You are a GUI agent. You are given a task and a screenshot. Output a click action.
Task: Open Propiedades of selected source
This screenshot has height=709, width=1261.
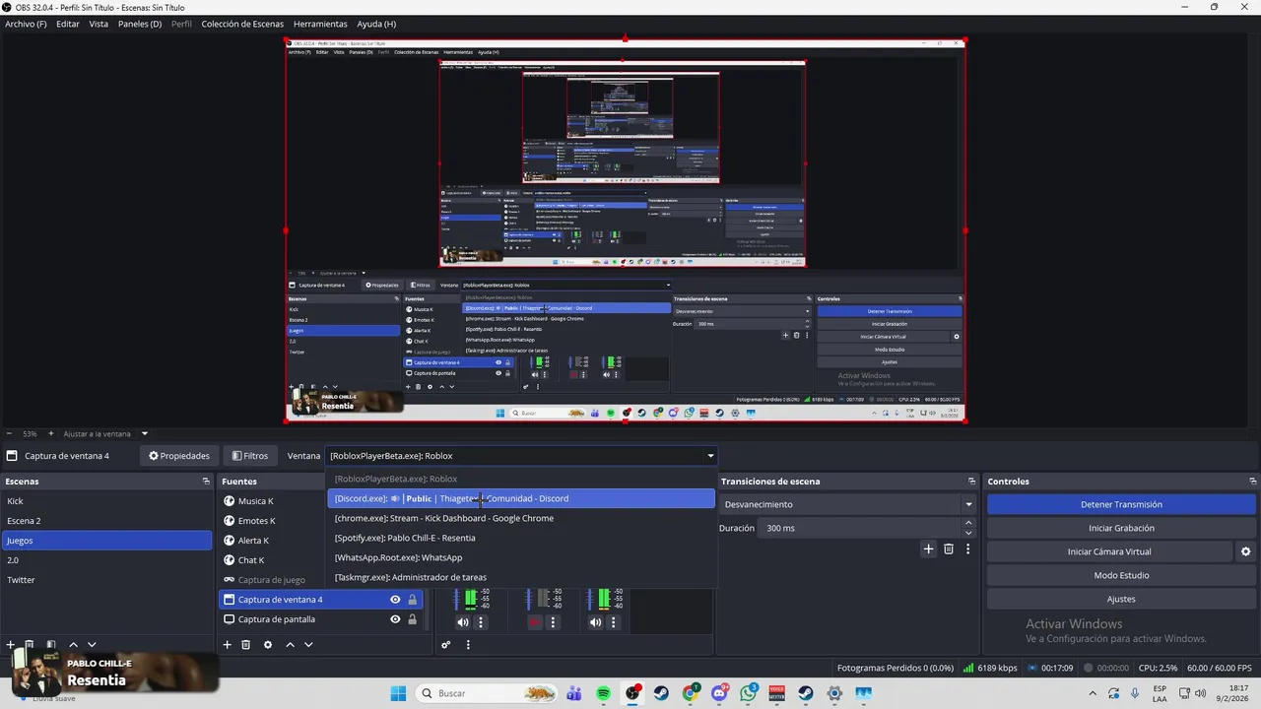179,456
